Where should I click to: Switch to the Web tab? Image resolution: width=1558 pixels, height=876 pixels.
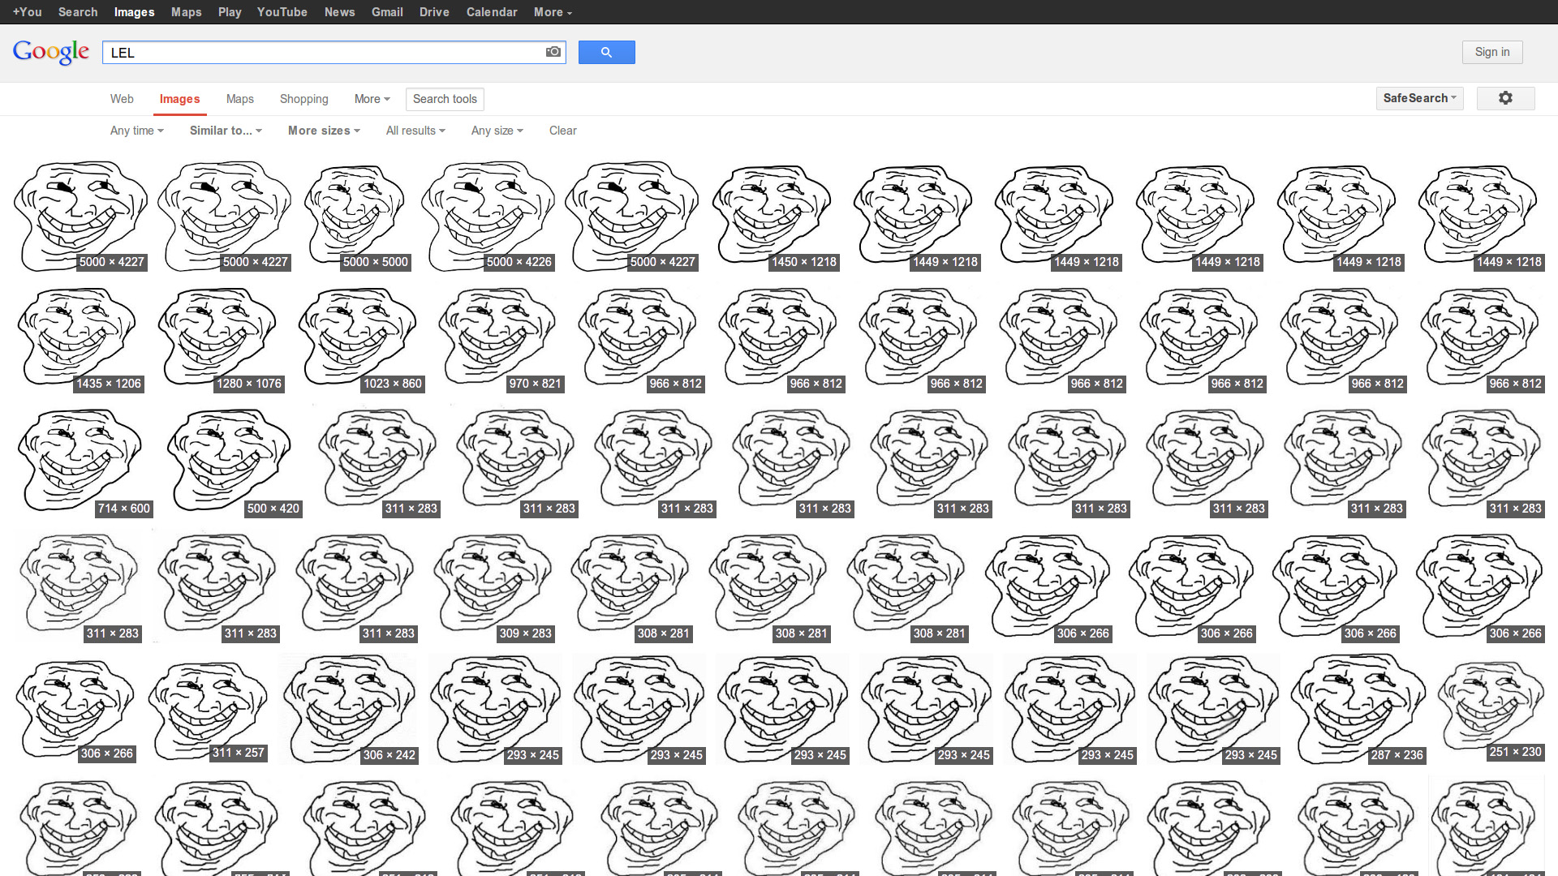click(x=122, y=99)
